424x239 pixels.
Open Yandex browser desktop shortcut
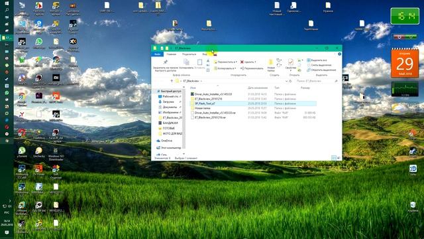[x=22, y=116]
